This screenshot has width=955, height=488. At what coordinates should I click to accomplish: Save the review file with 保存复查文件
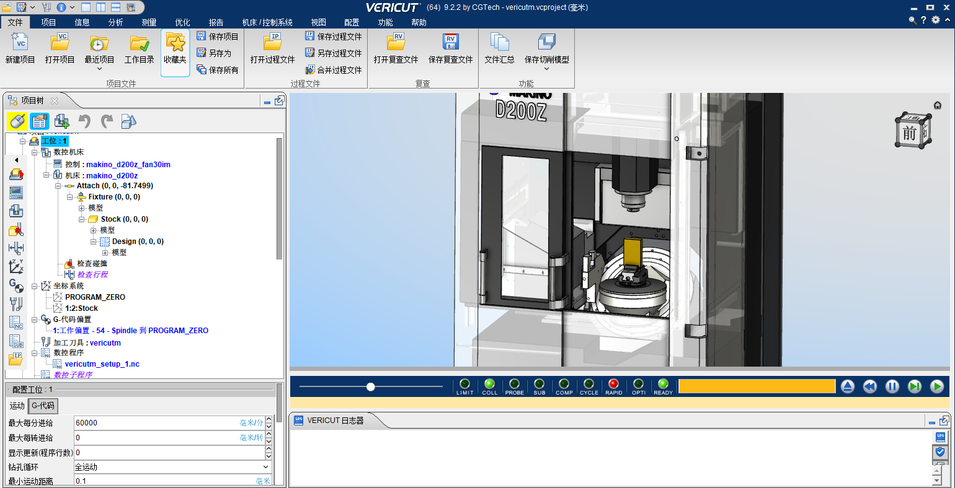[x=450, y=49]
